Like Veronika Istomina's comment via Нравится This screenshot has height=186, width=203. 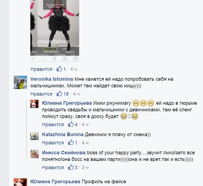41,94
